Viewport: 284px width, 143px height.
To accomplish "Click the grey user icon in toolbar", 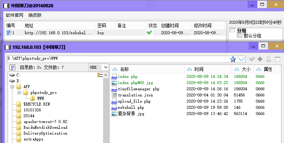I will (x=268, y=59).
